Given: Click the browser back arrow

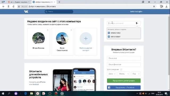Looking at the screenshot, I should [x=3, y=6].
